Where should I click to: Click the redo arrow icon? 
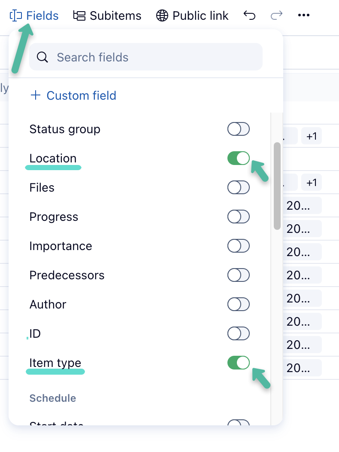pos(277,15)
